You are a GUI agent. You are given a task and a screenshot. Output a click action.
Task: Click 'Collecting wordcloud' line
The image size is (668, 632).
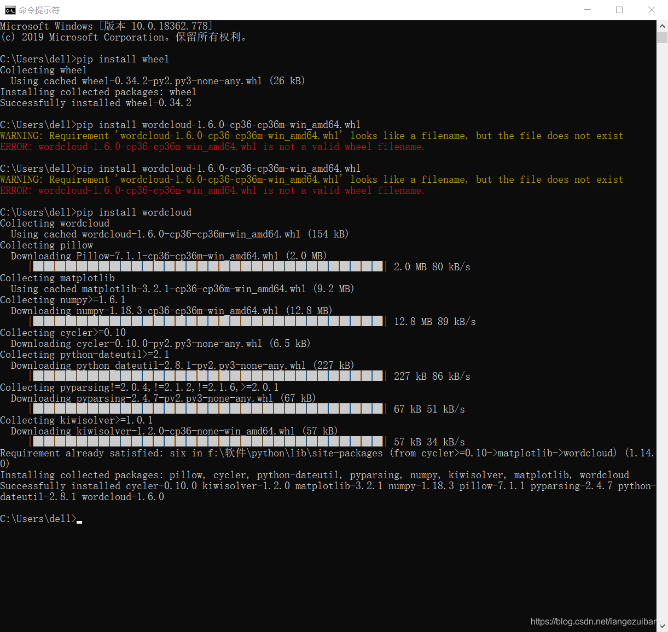tap(55, 223)
